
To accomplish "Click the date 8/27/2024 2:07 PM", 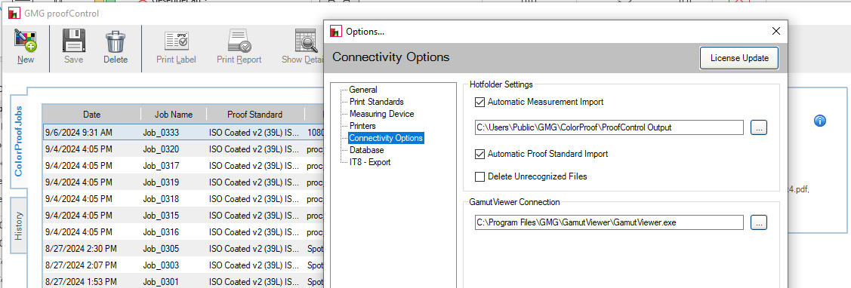I will click(81, 266).
